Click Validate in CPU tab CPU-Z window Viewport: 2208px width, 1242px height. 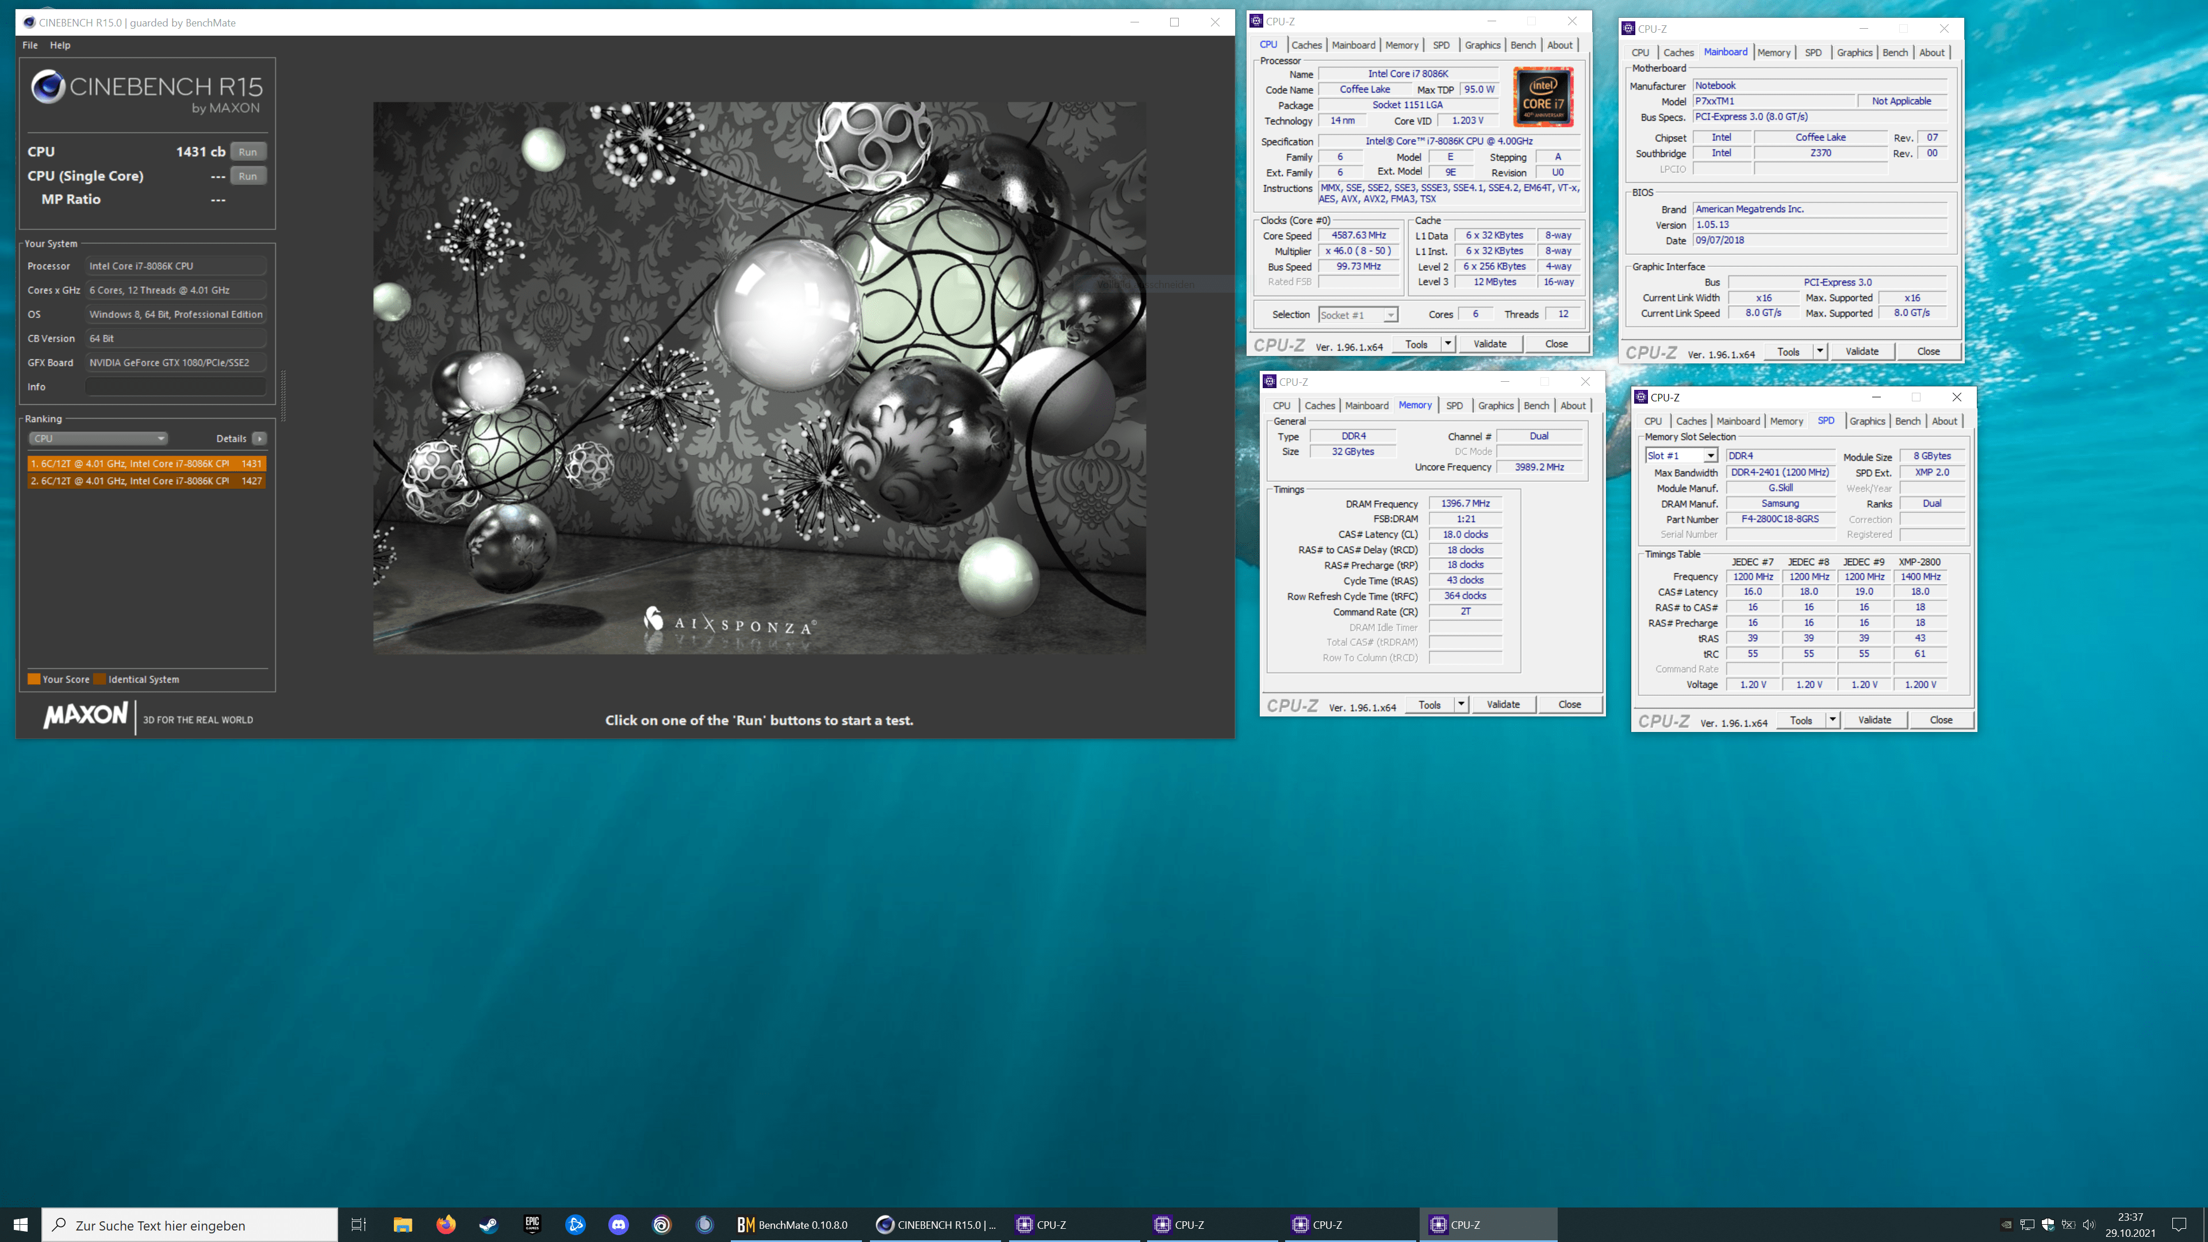pos(1490,344)
